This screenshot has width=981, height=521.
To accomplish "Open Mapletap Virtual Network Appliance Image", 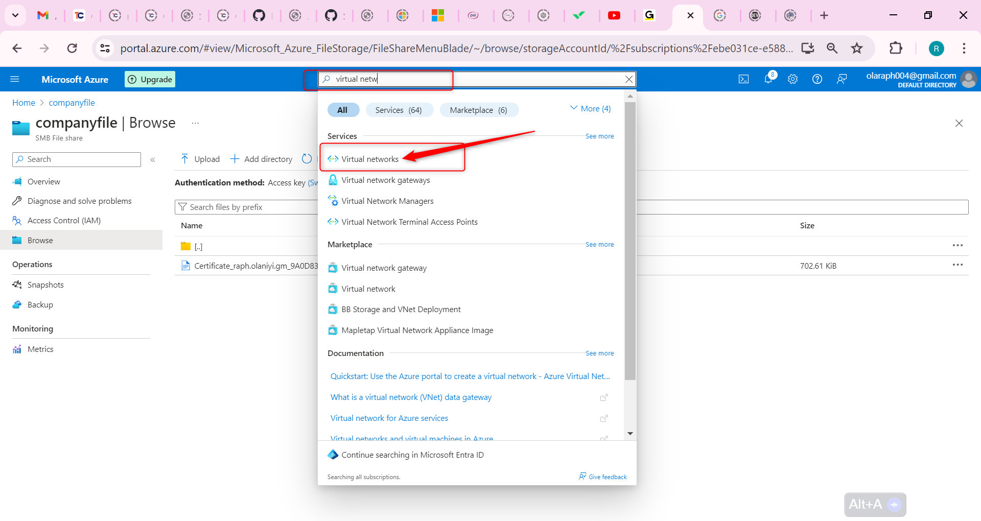I will coord(417,330).
